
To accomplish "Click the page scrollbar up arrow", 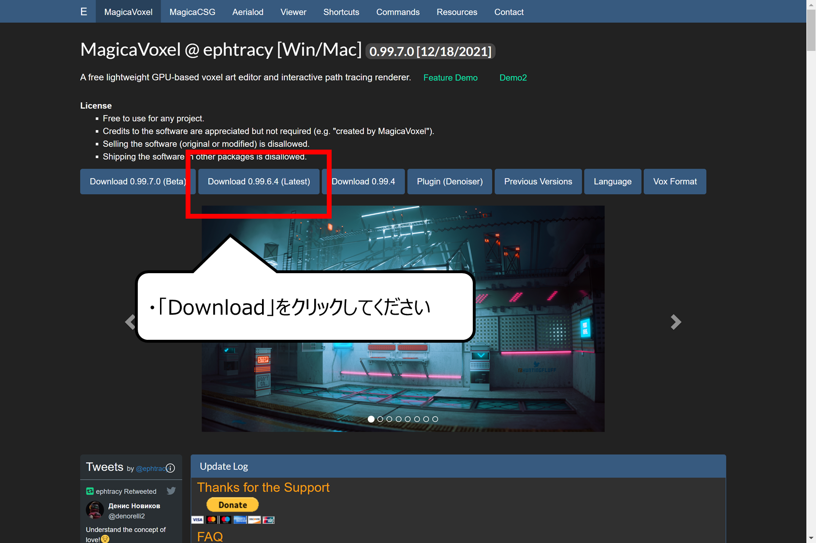I will click(811, 4).
